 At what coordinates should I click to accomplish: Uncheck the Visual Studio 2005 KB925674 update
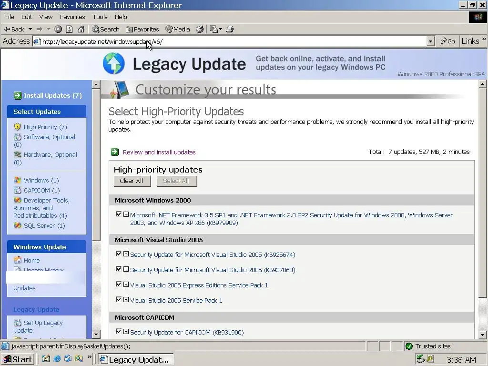click(119, 254)
